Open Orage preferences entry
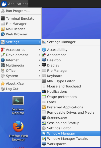Screen dimensions: 101x148 tap(71, 97)
